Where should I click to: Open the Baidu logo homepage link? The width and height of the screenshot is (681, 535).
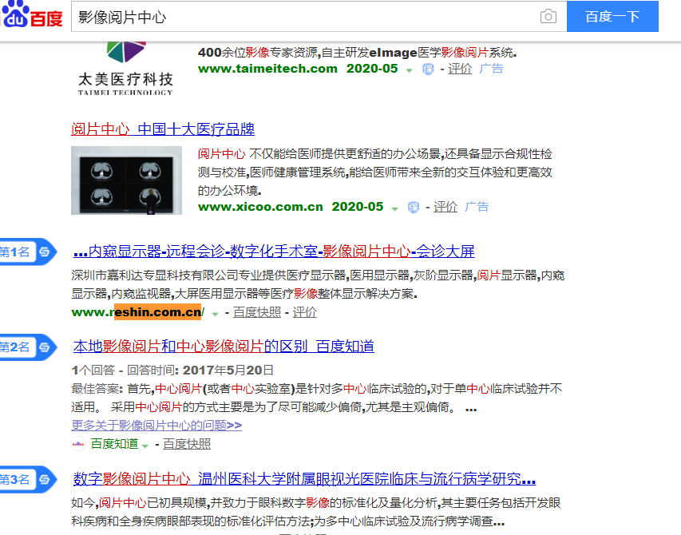click(x=32, y=14)
